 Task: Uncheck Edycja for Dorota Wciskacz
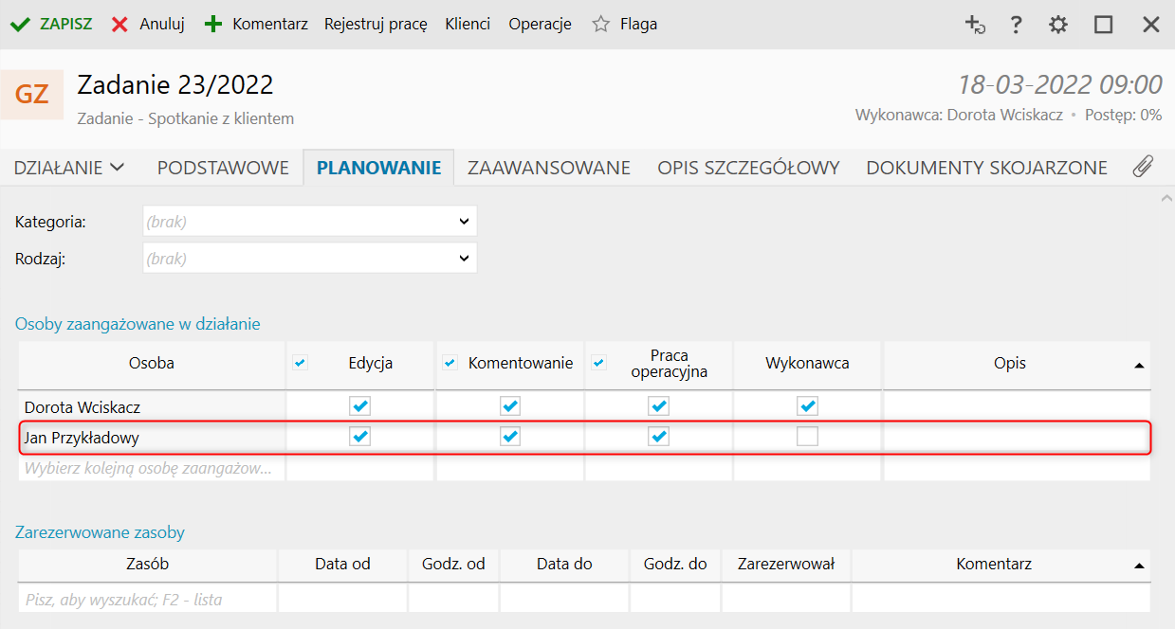pos(360,406)
